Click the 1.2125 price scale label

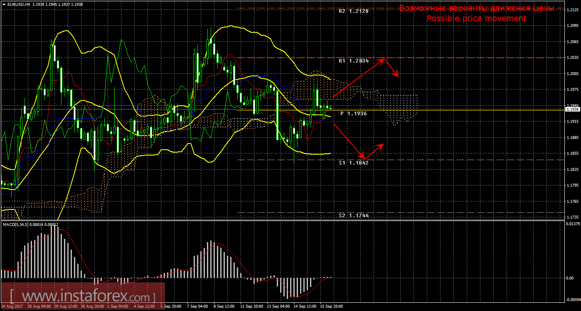tap(573, 10)
